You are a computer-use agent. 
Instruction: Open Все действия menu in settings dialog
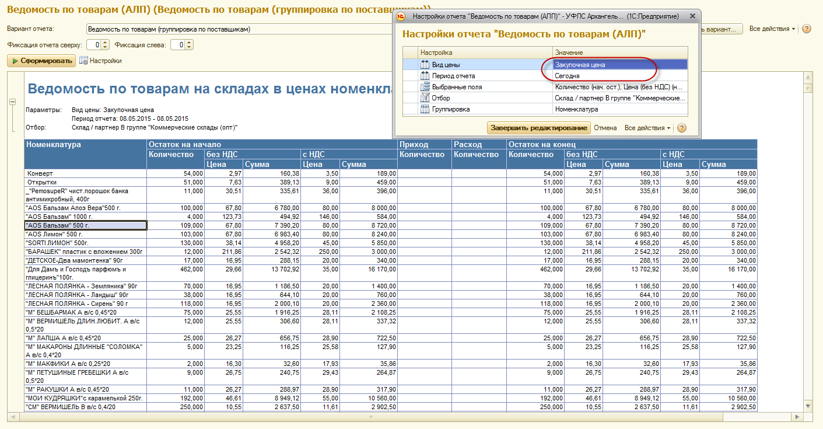[647, 128]
